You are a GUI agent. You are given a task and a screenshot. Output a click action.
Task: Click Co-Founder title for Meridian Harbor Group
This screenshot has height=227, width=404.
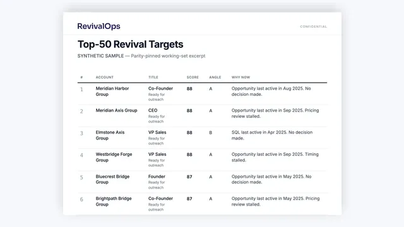(x=160, y=88)
